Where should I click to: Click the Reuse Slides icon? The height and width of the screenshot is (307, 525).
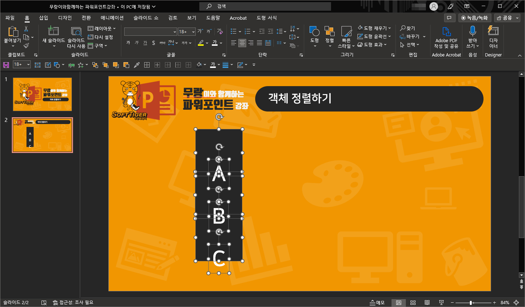point(76,32)
